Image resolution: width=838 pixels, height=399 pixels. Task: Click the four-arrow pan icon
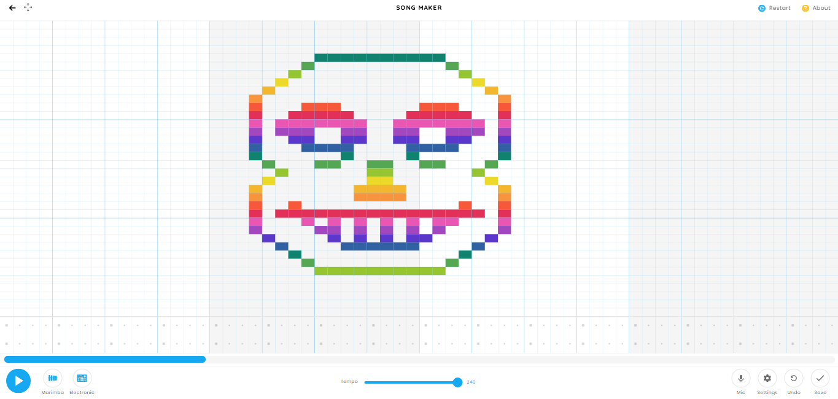point(28,7)
